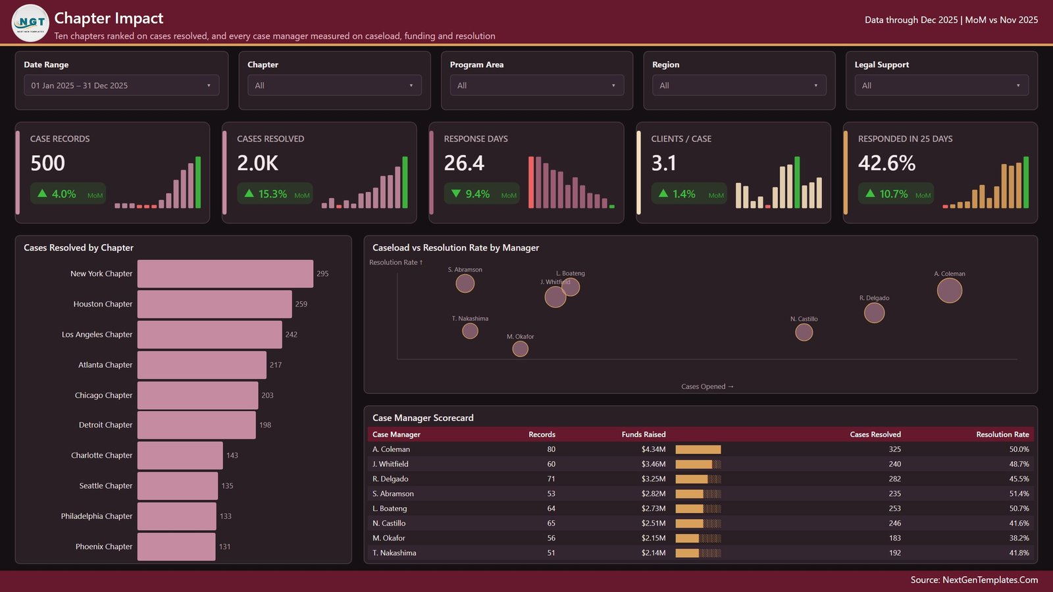This screenshot has width=1053, height=592.
Task: Sort by Funds Raised column header
Action: (x=644, y=434)
